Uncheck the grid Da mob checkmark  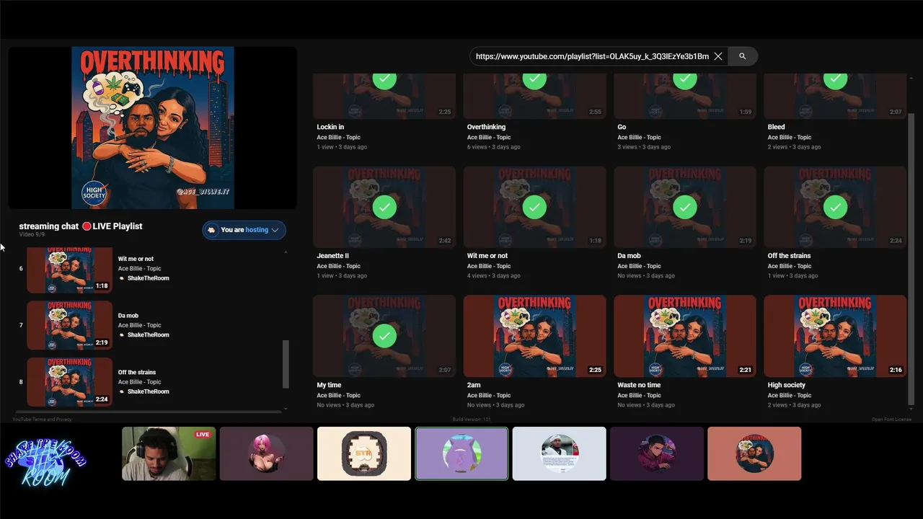pos(685,208)
